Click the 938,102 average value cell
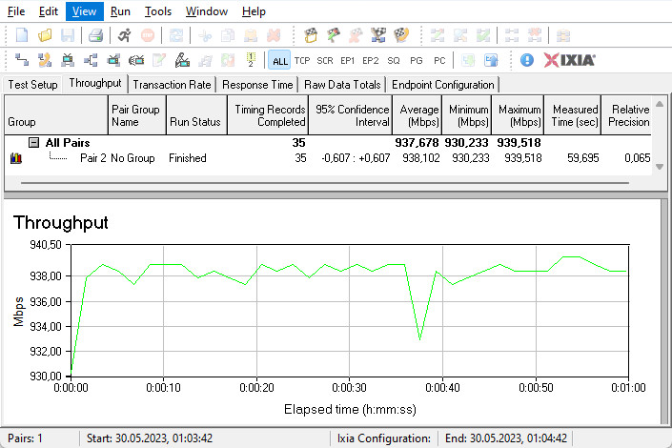This screenshot has width=672, height=448. (421, 158)
